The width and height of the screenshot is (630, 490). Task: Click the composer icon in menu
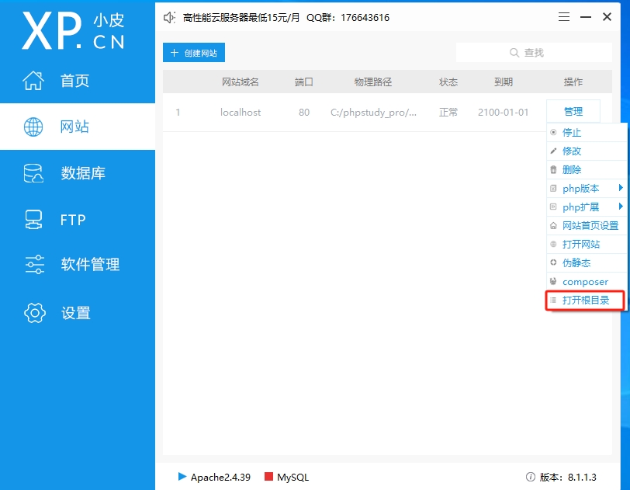coord(553,282)
